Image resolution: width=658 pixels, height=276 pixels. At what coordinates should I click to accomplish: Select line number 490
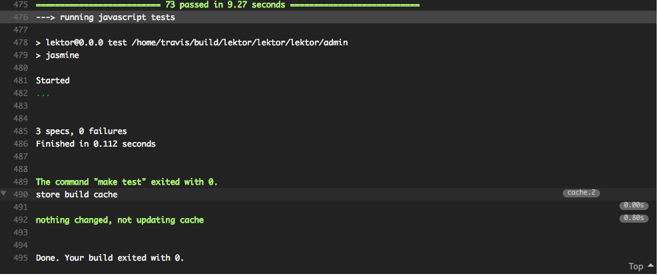(20, 195)
